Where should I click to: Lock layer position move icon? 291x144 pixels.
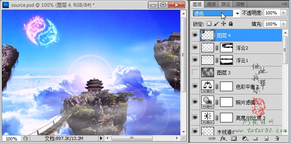(x=223, y=24)
